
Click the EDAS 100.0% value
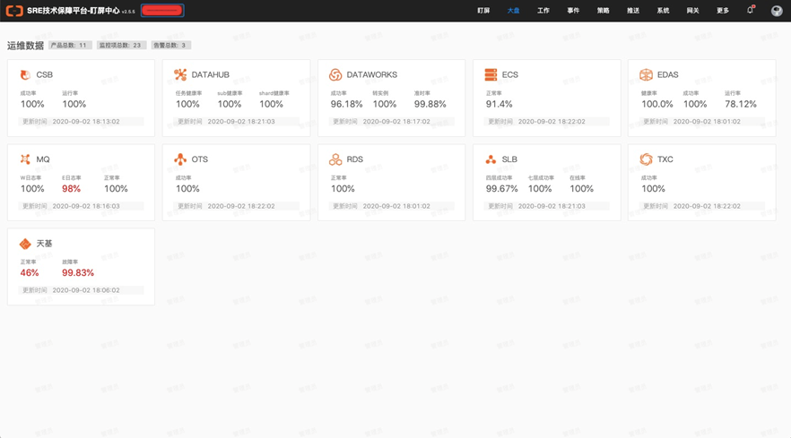[656, 104]
